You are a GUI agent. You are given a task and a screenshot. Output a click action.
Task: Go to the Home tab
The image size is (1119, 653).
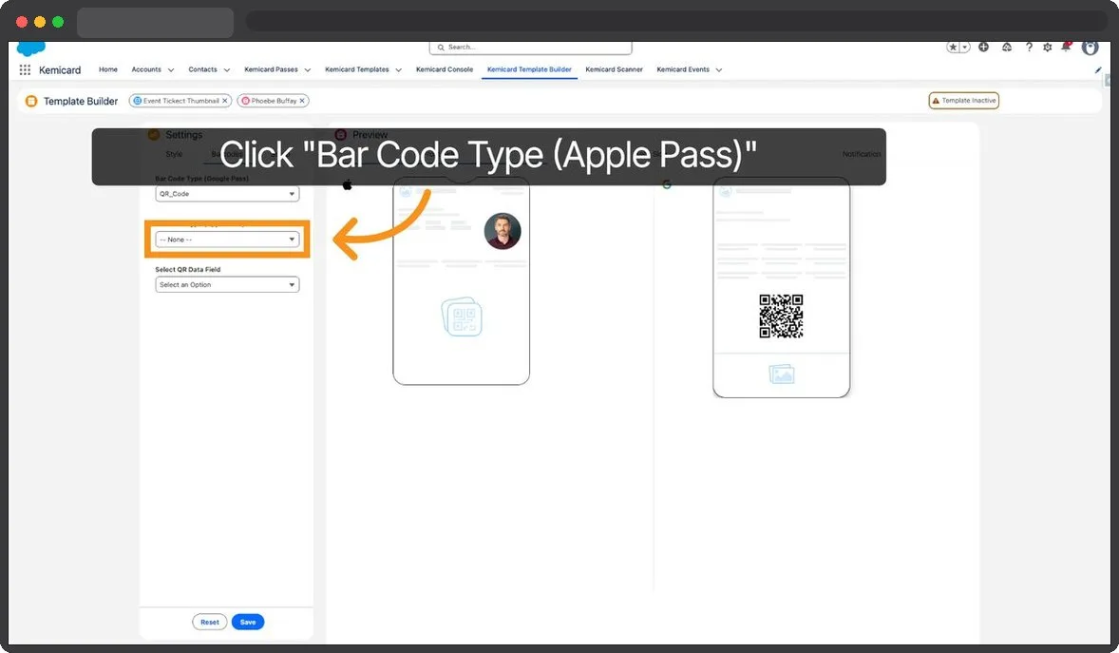pos(107,70)
